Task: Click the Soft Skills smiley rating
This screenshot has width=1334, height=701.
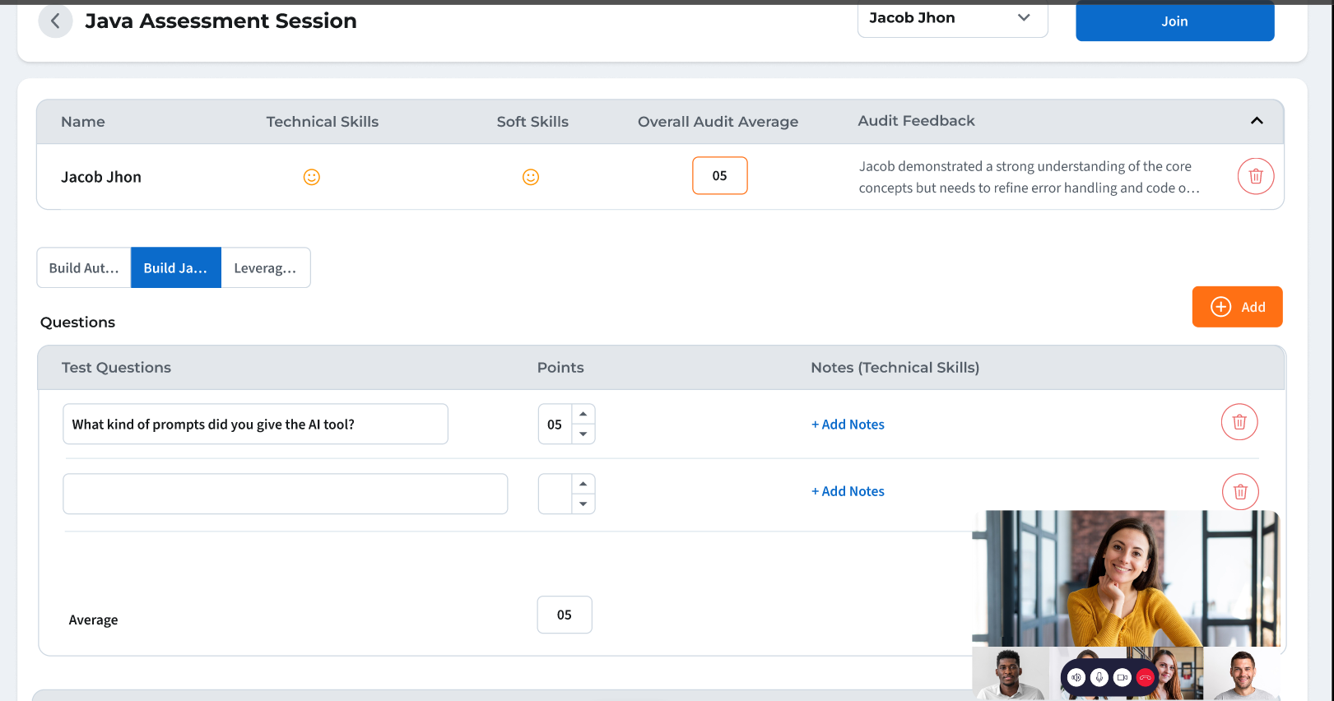Action: [x=531, y=177]
